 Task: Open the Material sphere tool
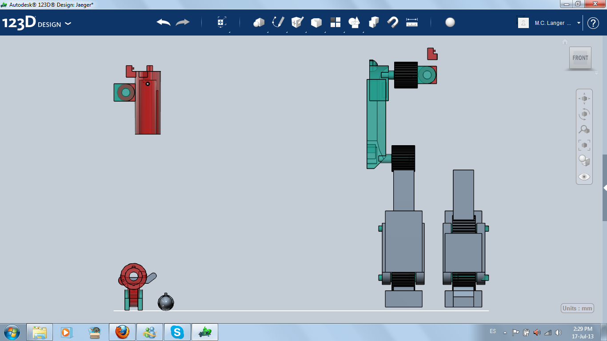(450, 22)
